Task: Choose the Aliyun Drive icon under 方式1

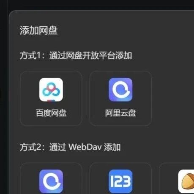Action: tap(120, 90)
